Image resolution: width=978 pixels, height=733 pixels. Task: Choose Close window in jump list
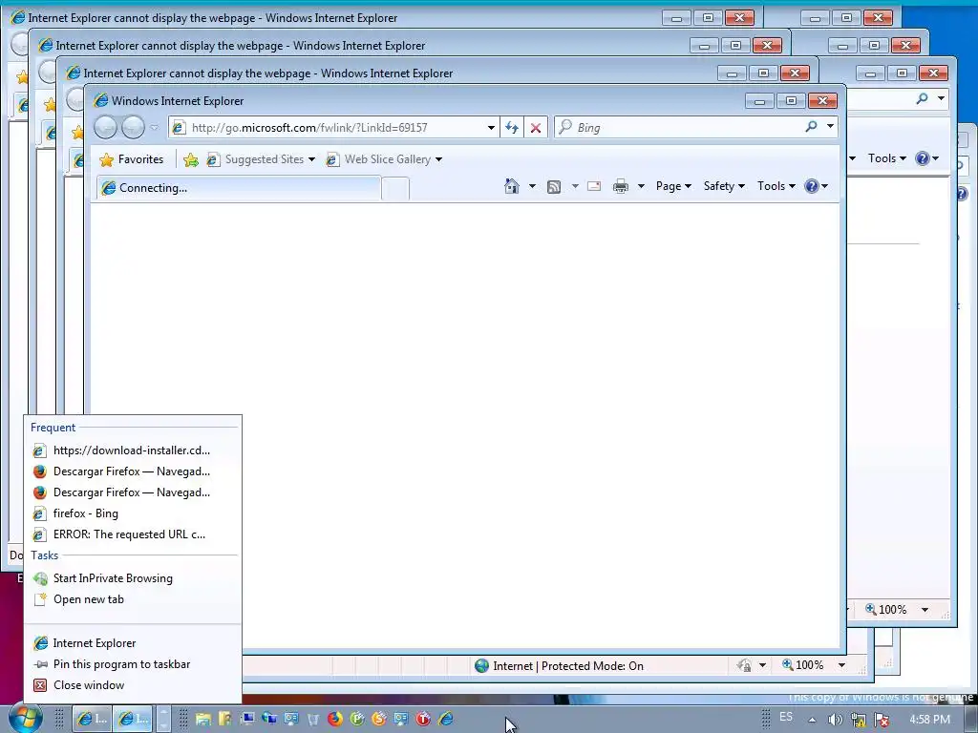point(132,685)
